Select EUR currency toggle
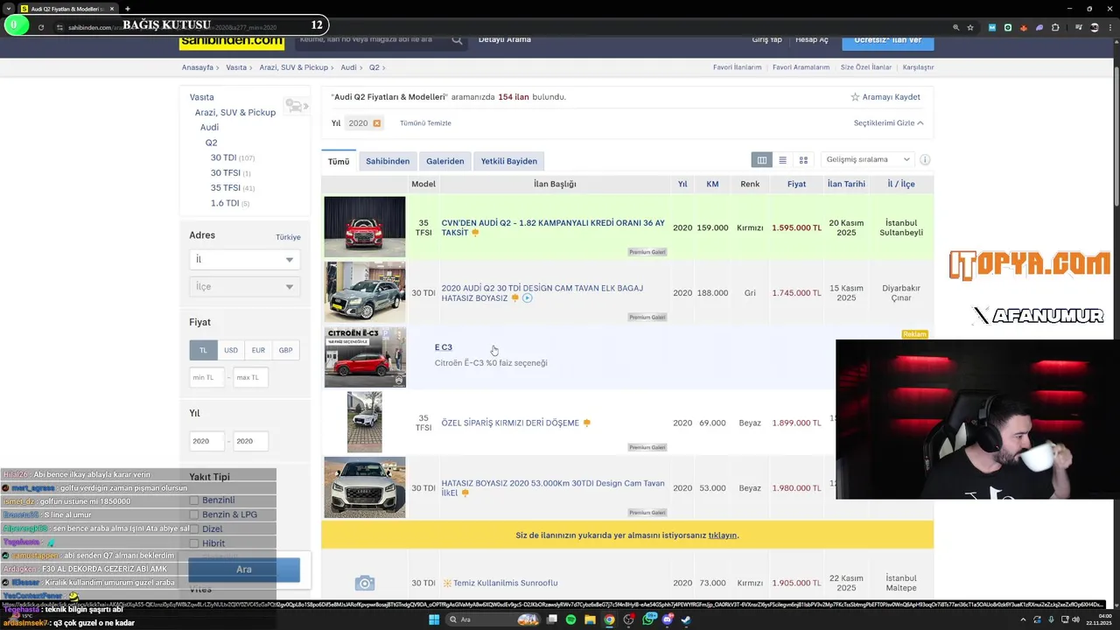This screenshot has width=1120, height=630. pos(258,350)
